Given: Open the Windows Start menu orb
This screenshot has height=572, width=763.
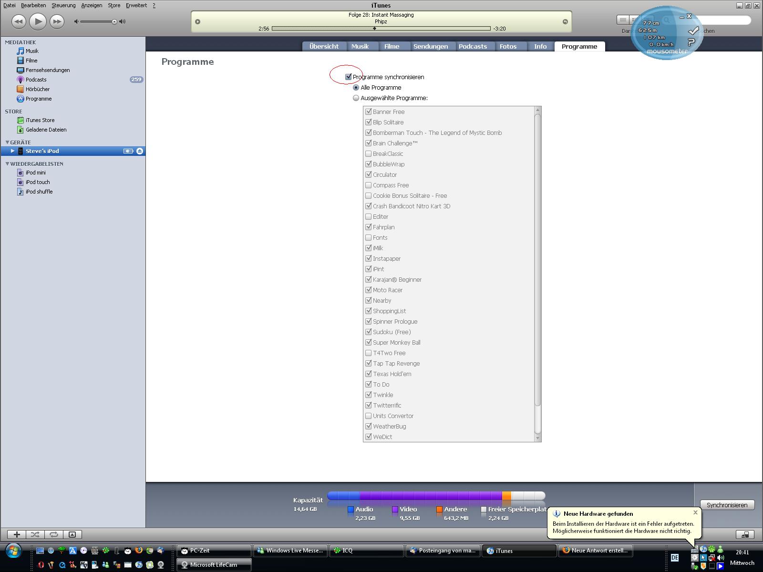Looking at the screenshot, I should coord(13,552).
